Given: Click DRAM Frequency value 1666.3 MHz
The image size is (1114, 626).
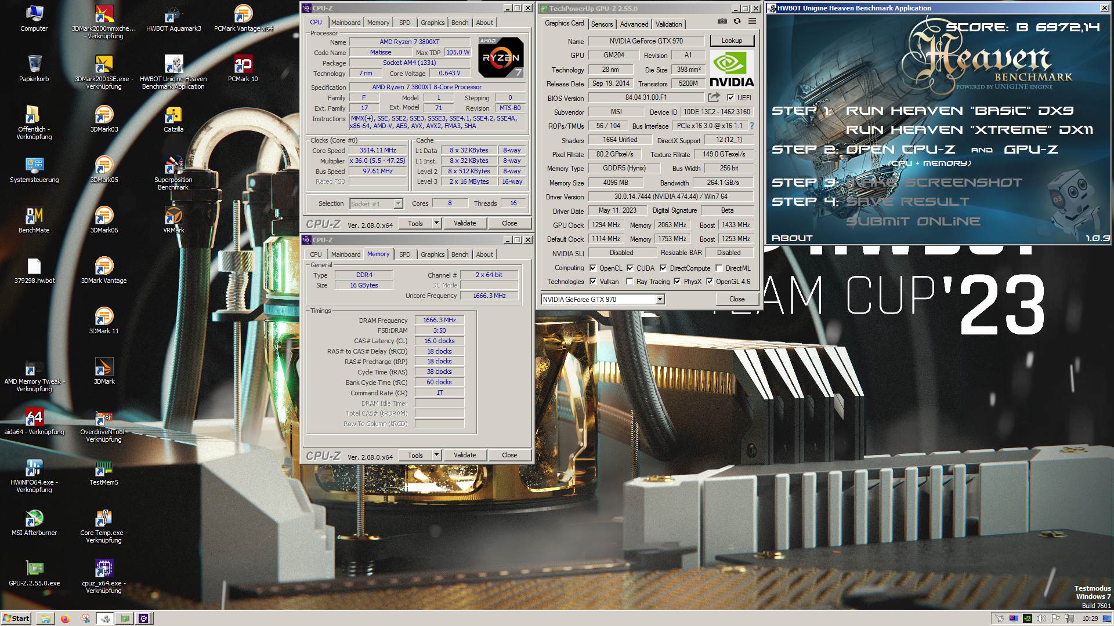Looking at the screenshot, I should [x=439, y=320].
